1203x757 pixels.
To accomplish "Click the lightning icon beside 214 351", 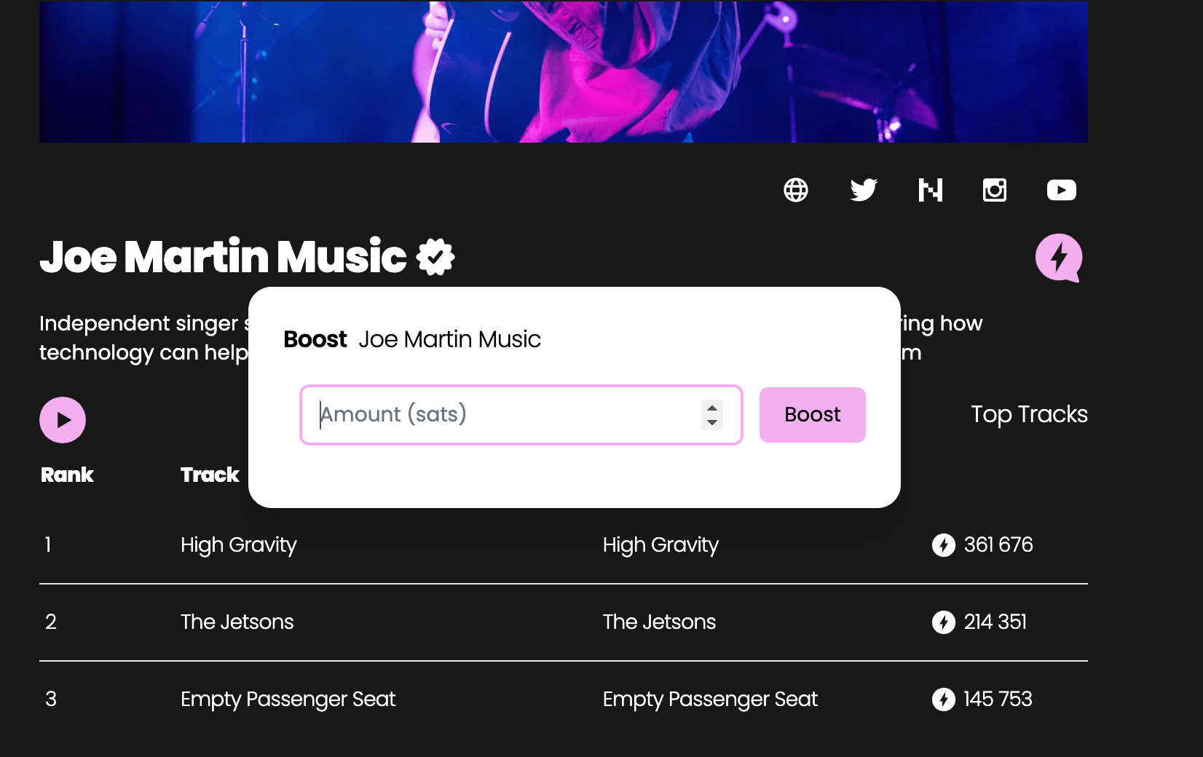I will 944,622.
